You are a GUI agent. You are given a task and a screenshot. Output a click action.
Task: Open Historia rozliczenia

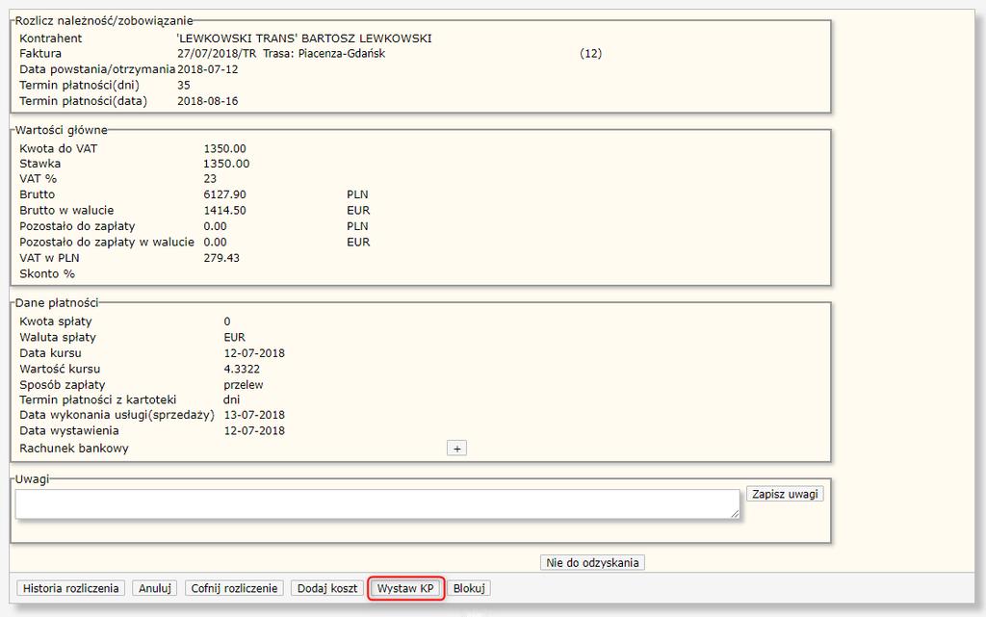coord(70,588)
